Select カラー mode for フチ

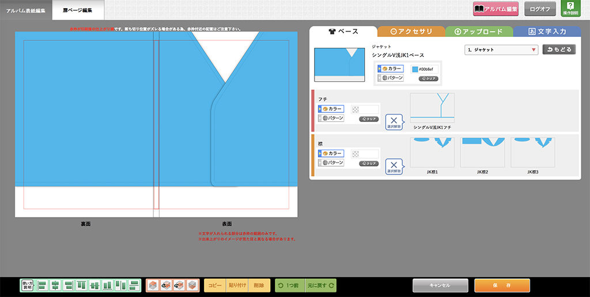coord(331,109)
